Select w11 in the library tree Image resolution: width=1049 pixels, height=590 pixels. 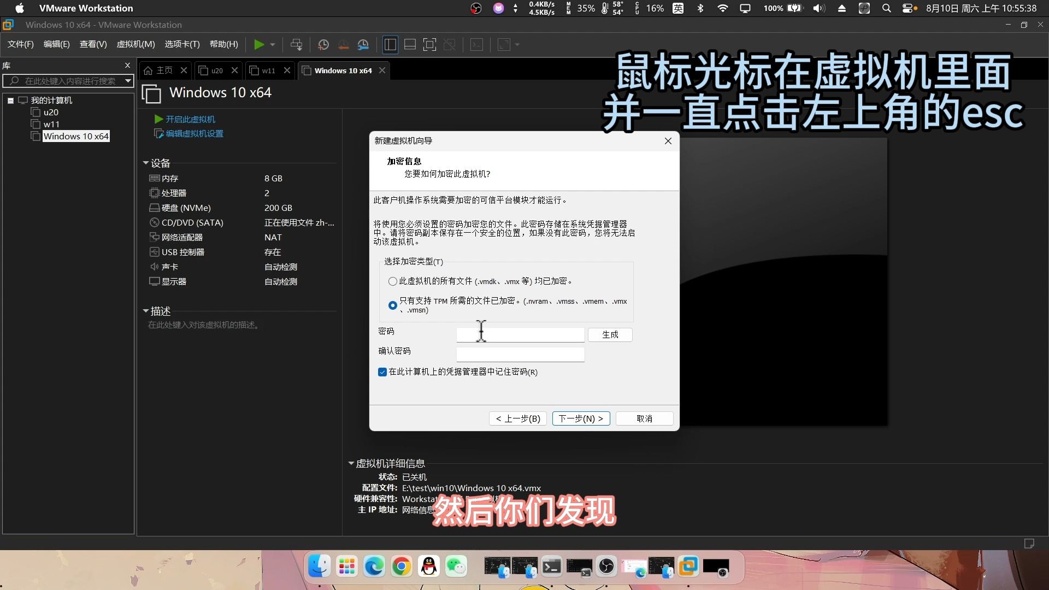[x=51, y=125]
